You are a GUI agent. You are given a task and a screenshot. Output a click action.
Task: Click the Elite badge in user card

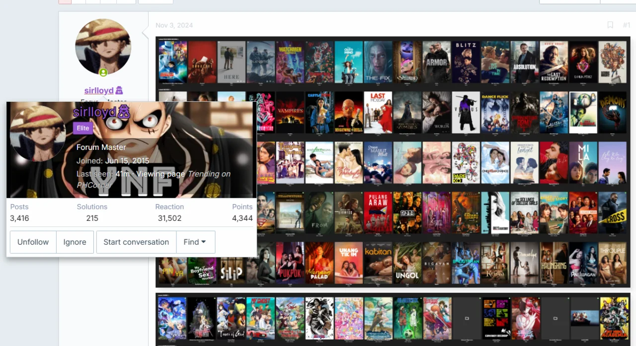click(x=83, y=128)
